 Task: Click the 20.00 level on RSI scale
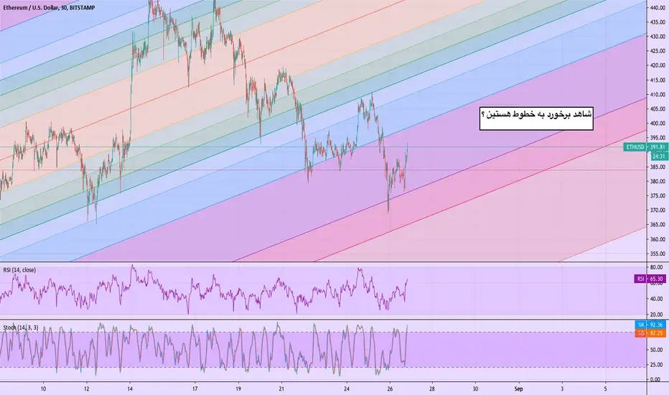click(657, 315)
